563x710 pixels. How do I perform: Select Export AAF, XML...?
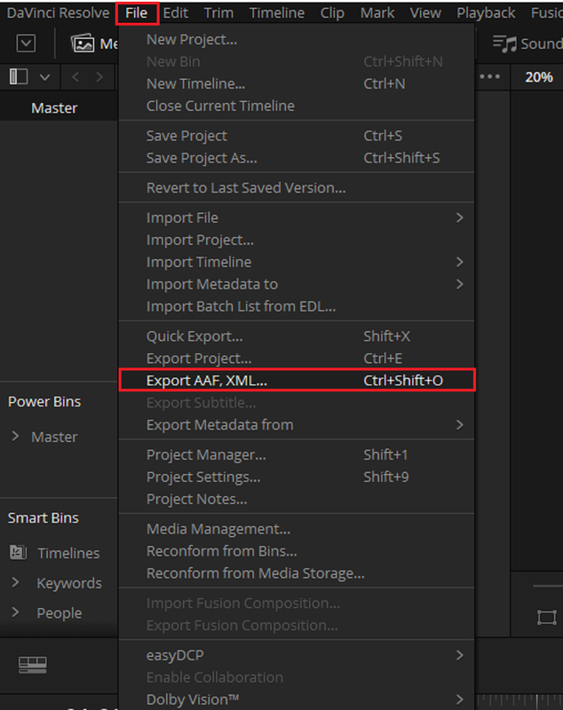[x=297, y=381]
